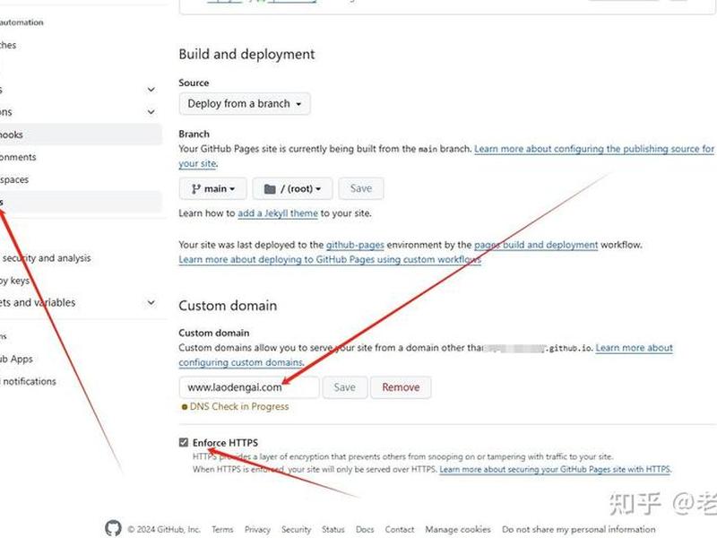Open the github-pages environment link
Screen dimensions: 717x538
[x=355, y=245]
